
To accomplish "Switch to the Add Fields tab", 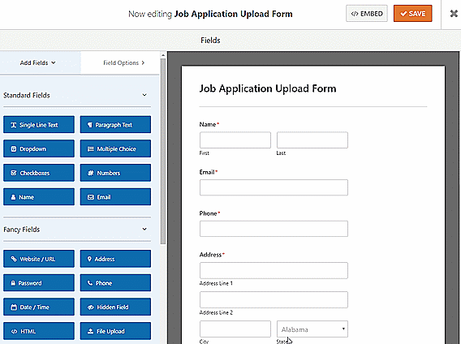I will (x=37, y=62).
